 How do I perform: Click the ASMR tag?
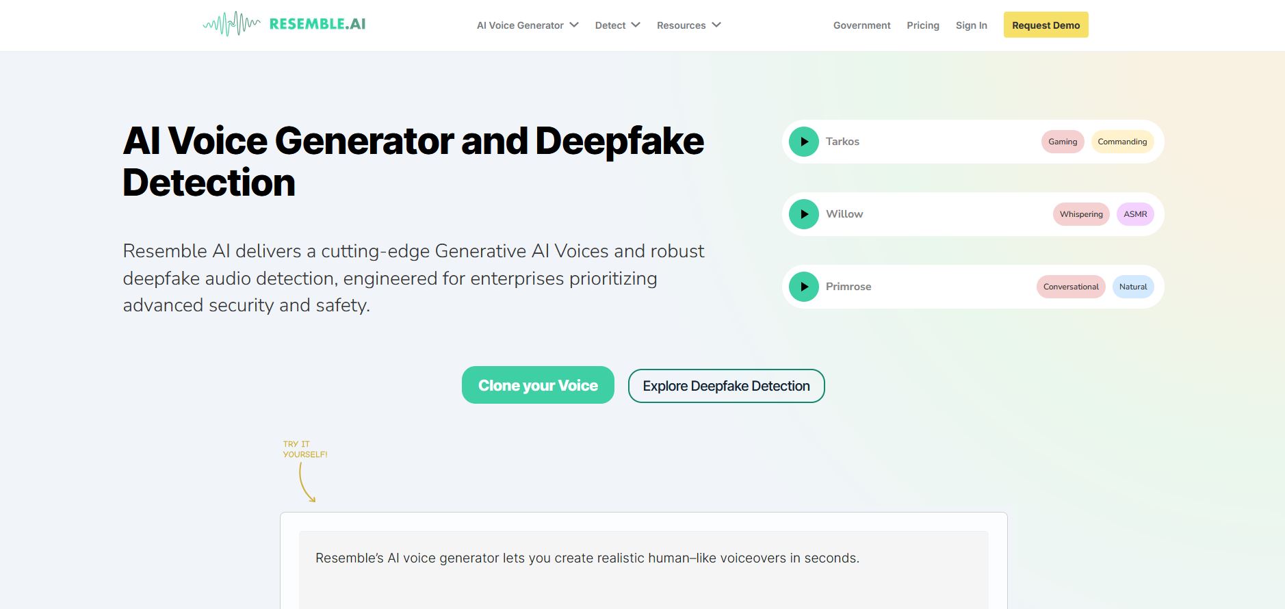coord(1135,214)
